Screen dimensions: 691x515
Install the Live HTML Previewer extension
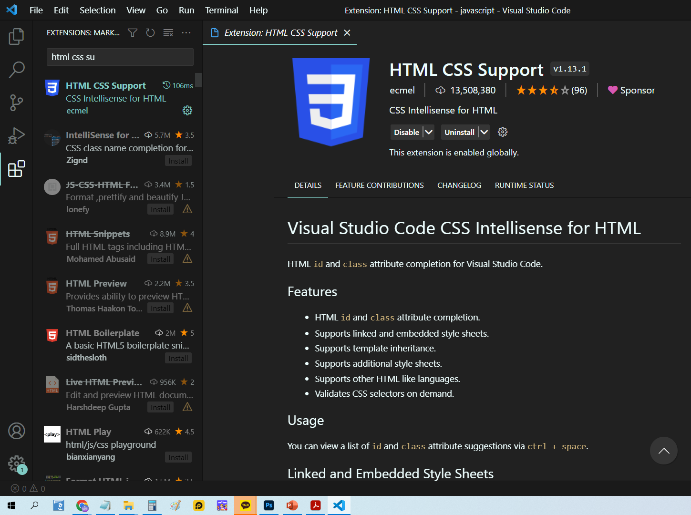[160, 408]
